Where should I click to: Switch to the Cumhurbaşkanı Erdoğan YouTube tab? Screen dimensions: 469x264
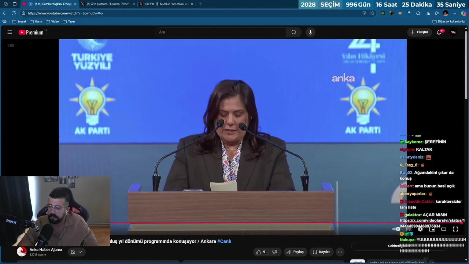click(x=49, y=4)
